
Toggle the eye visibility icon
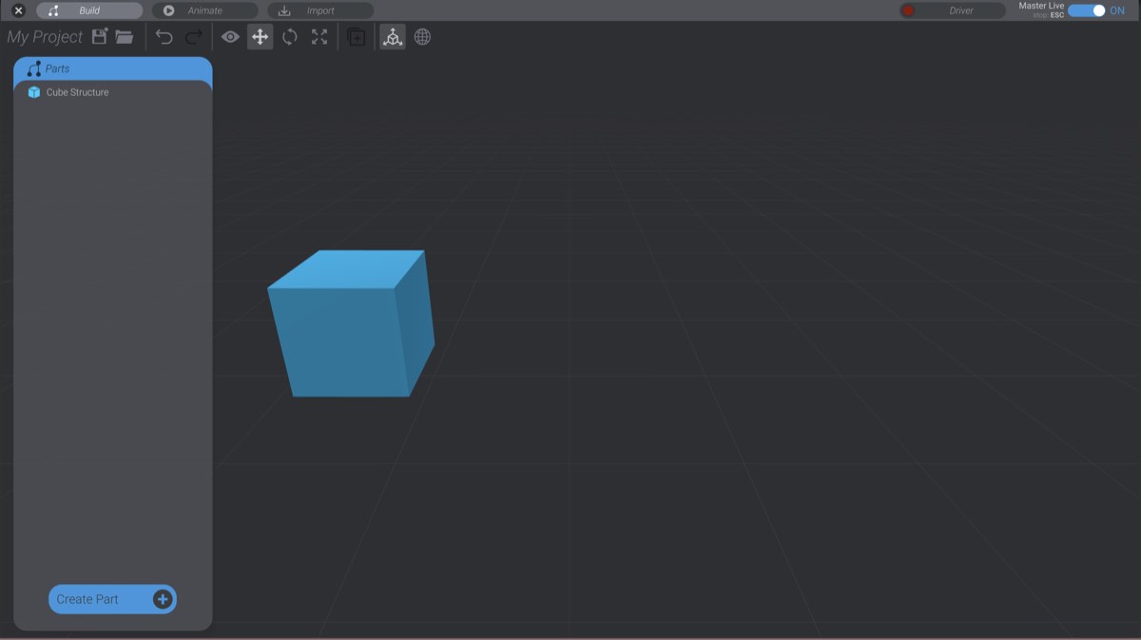pyautogui.click(x=229, y=36)
